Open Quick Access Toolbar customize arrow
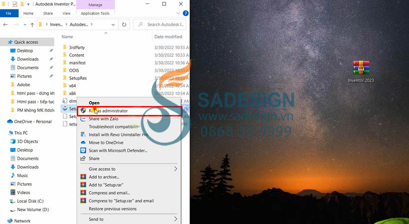The image size is (409, 224). (x=28, y=4)
